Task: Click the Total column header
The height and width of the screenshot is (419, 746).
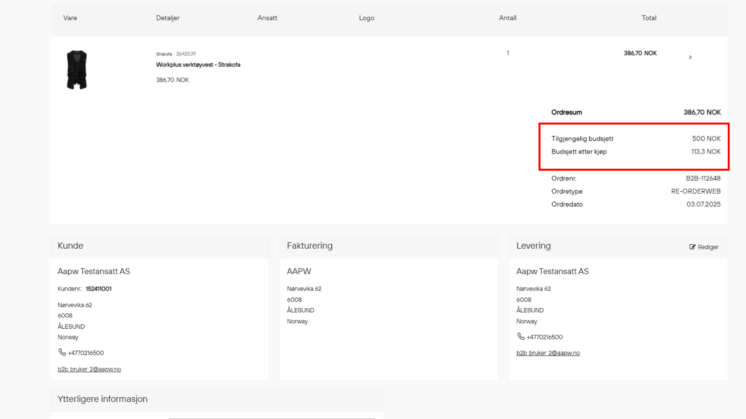Action: [x=648, y=18]
